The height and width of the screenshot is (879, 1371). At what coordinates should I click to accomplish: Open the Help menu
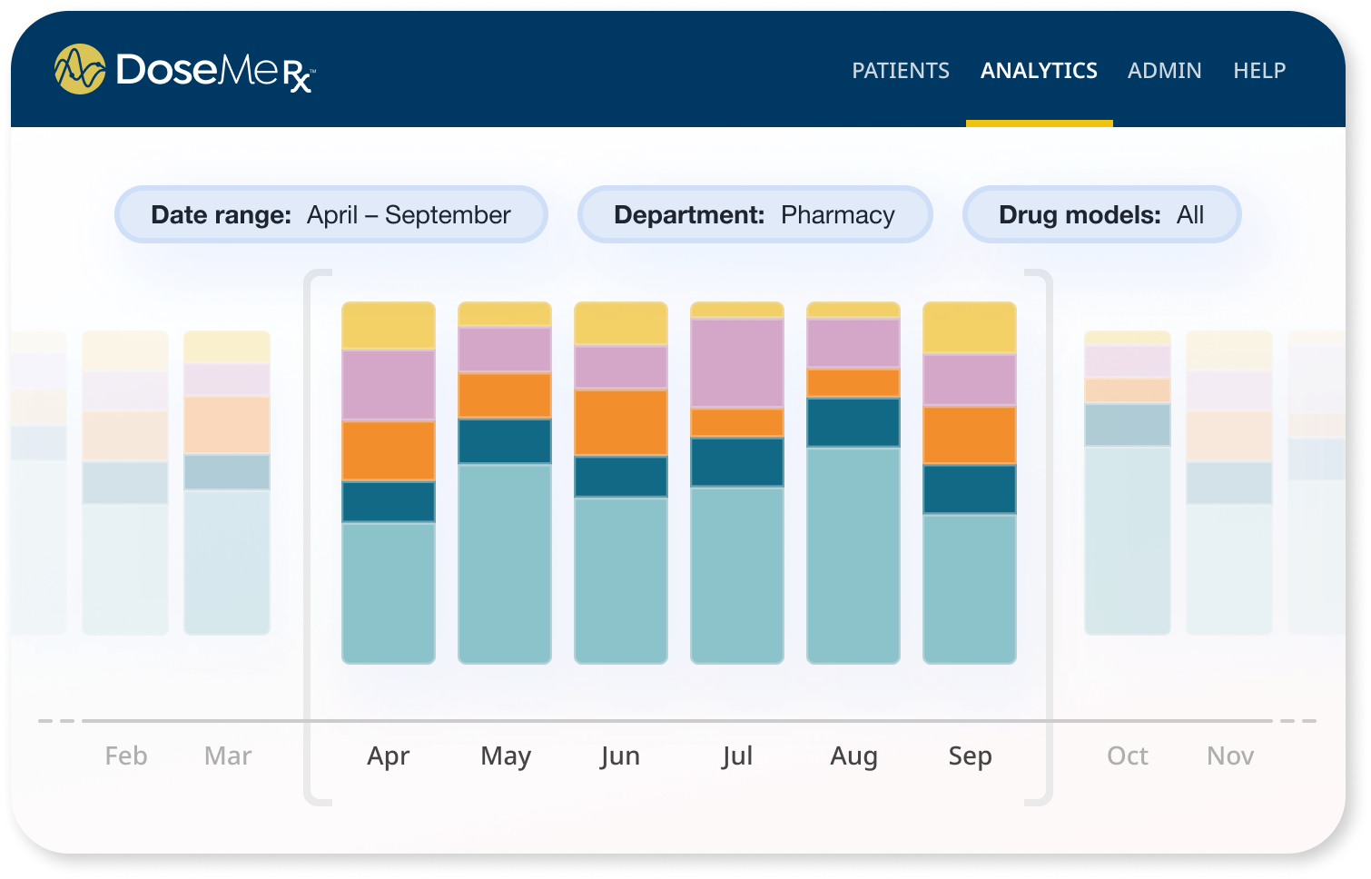[x=1258, y=71]
